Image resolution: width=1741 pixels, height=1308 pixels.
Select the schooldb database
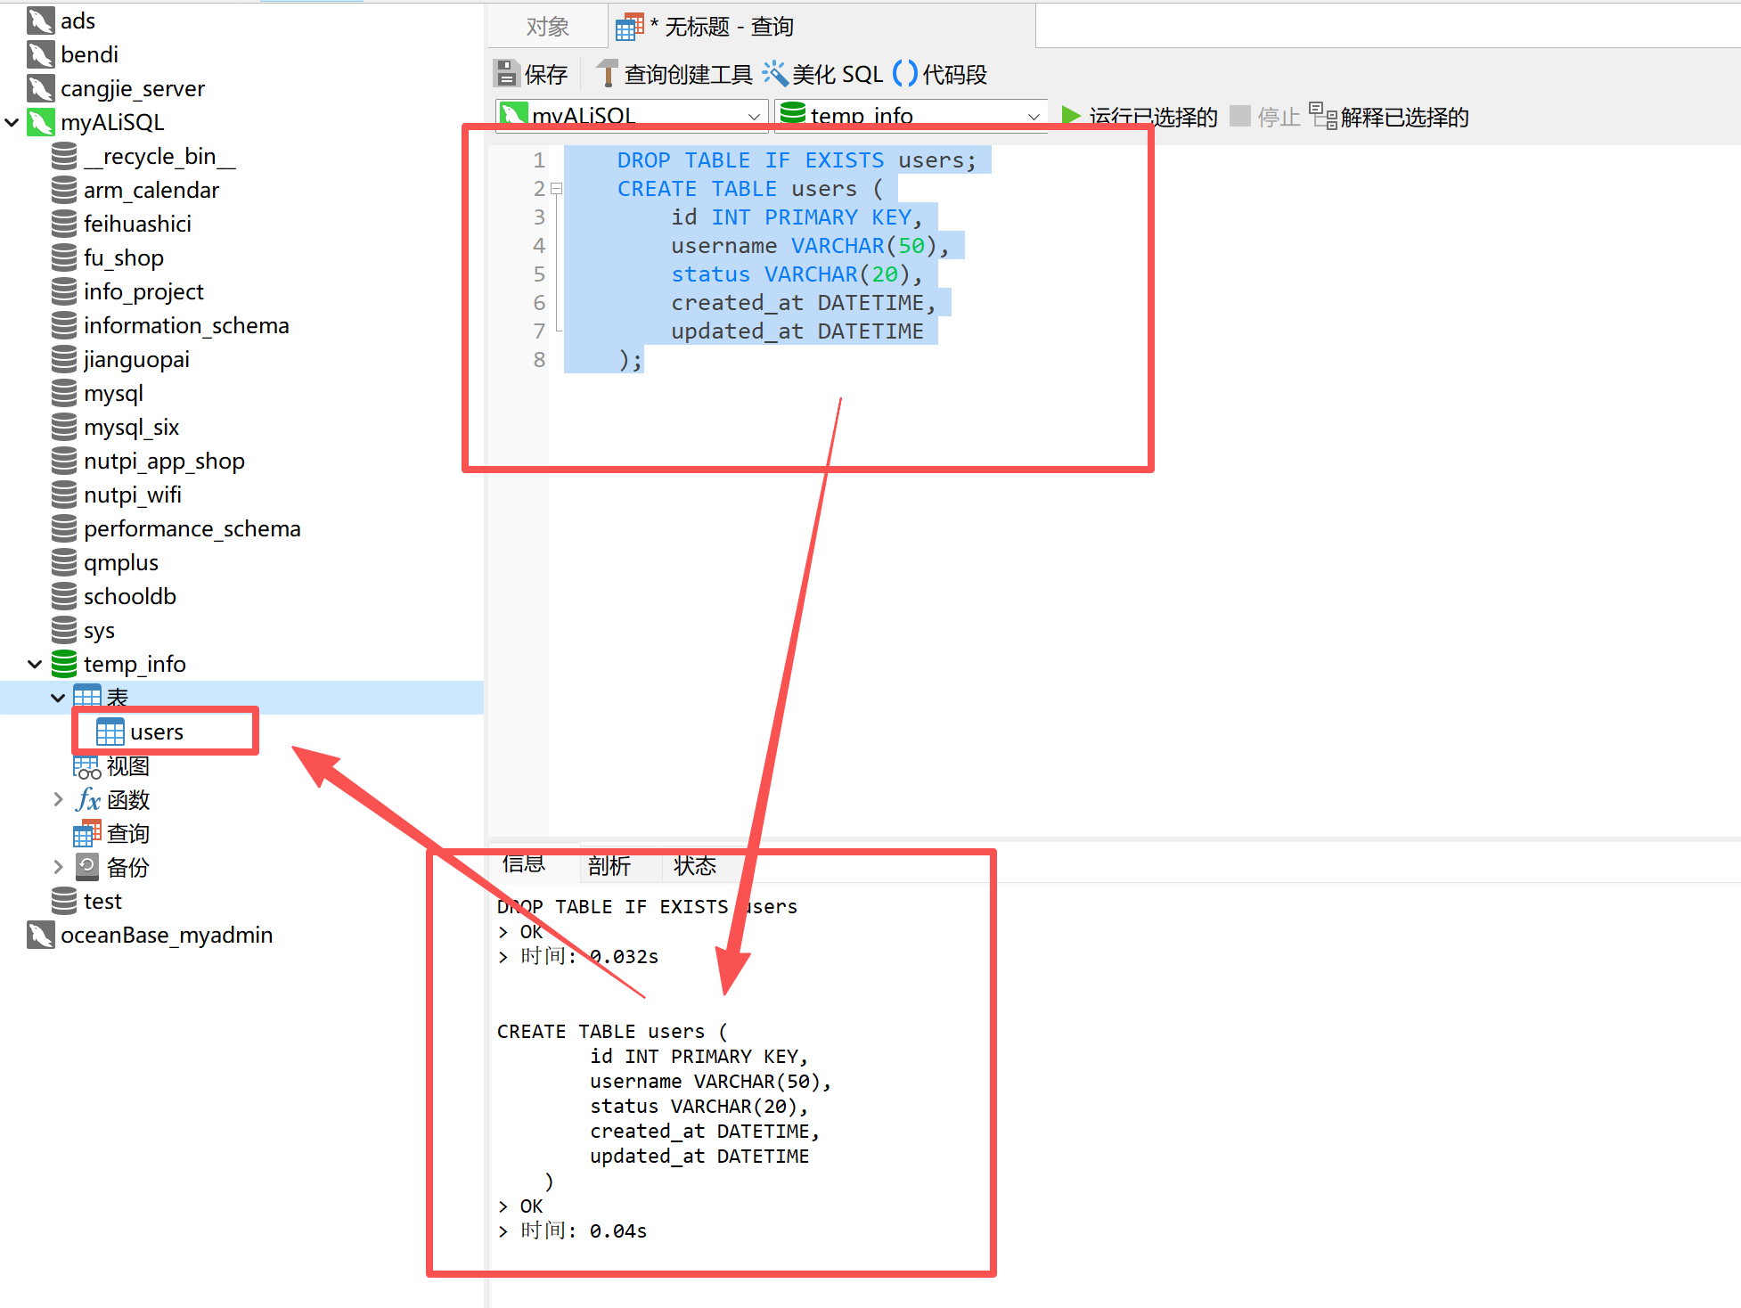click(129, 596)
